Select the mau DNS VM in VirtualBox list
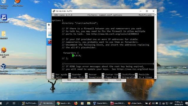Viewport: 188px width, 106px height. click(49, 42)
